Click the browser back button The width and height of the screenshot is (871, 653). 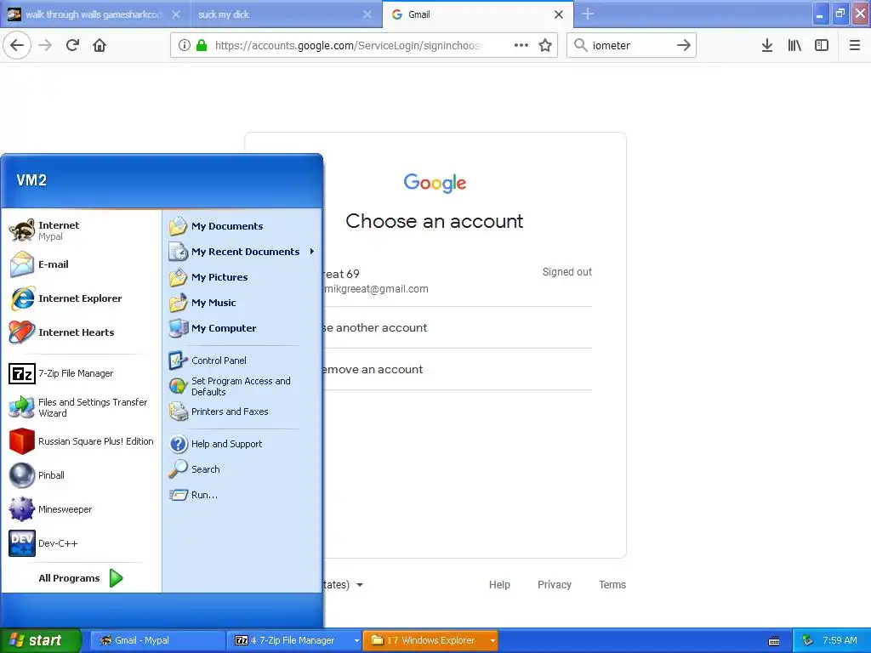[17, 45]
